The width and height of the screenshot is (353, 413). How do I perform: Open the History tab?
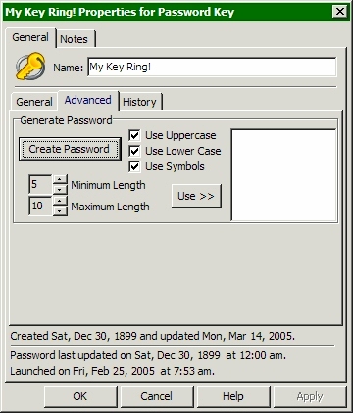[x=139, y=102]
